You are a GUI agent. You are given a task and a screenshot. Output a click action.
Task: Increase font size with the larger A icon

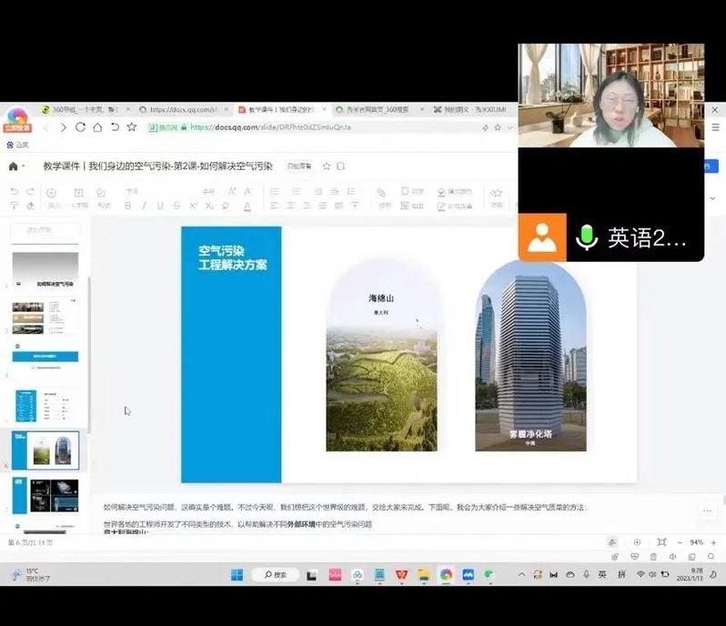231,191
